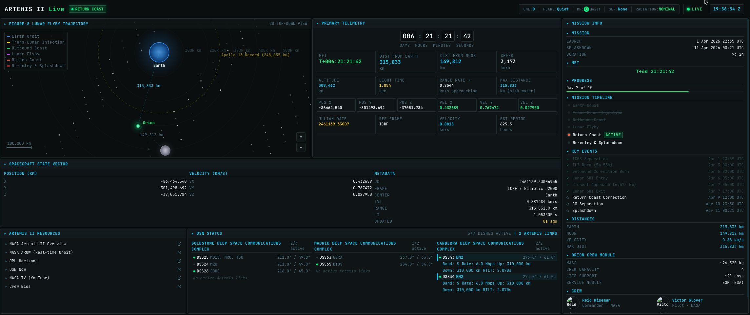Image resolution: width=750 pixels, height=315 pixels.
Task: Toggle Trans-Lunar Injection legend entry
Action: tap(36, 42)
